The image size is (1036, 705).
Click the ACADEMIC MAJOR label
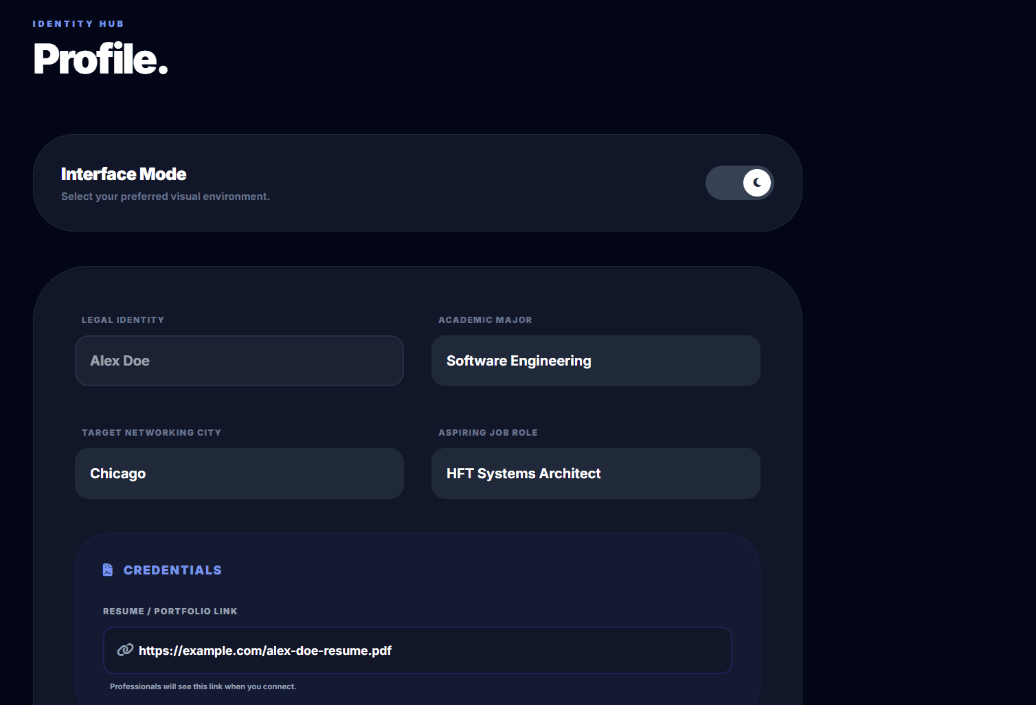pyautogui.click(x=485, y=320)
